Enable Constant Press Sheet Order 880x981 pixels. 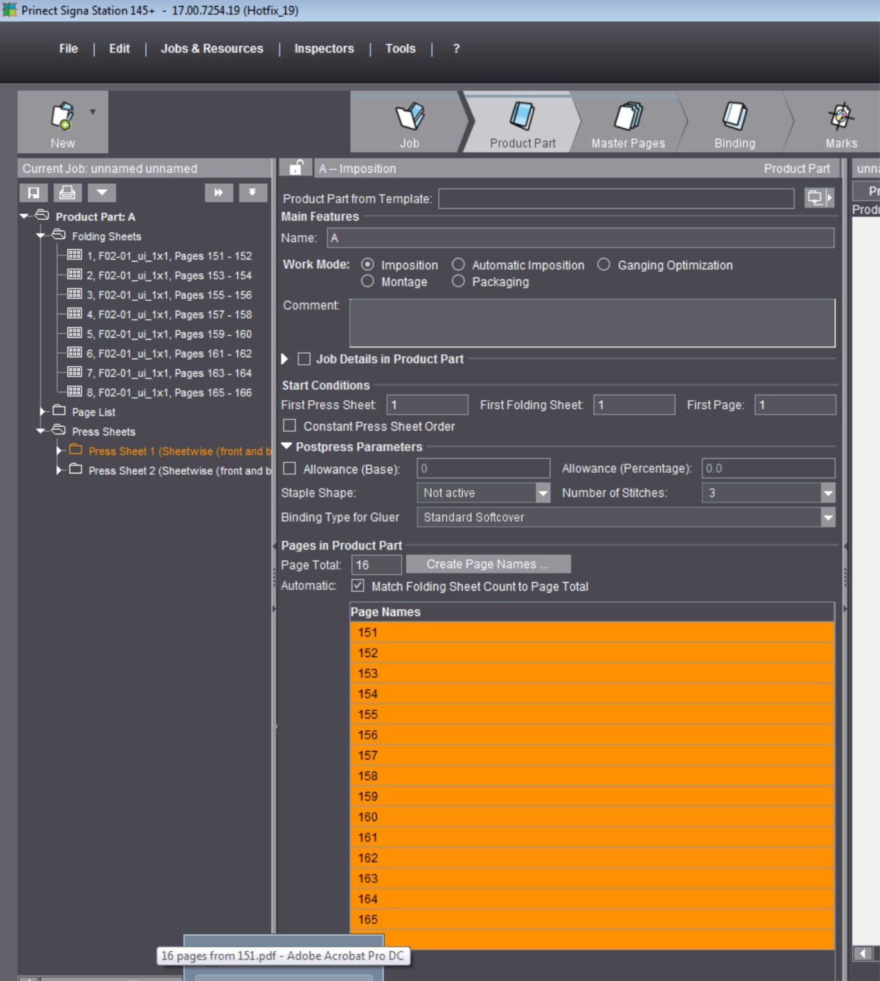click(290, 426)
